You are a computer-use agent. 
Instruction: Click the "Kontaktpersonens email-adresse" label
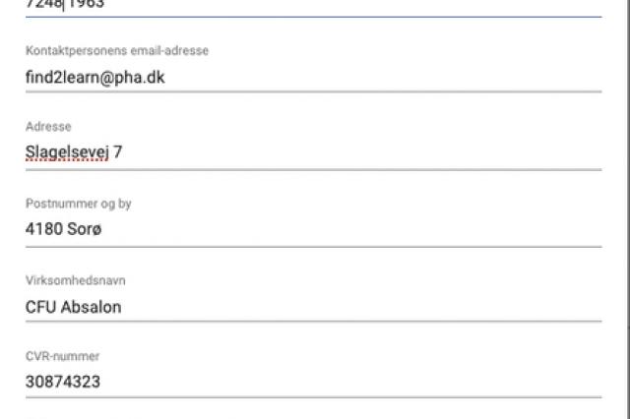[116, 51]
